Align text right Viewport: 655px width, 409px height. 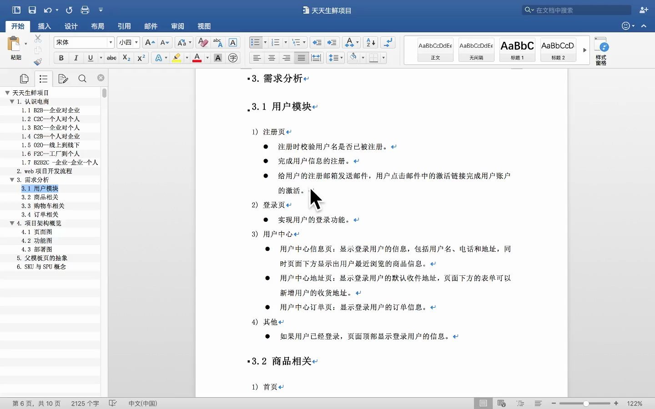(286, 58)
